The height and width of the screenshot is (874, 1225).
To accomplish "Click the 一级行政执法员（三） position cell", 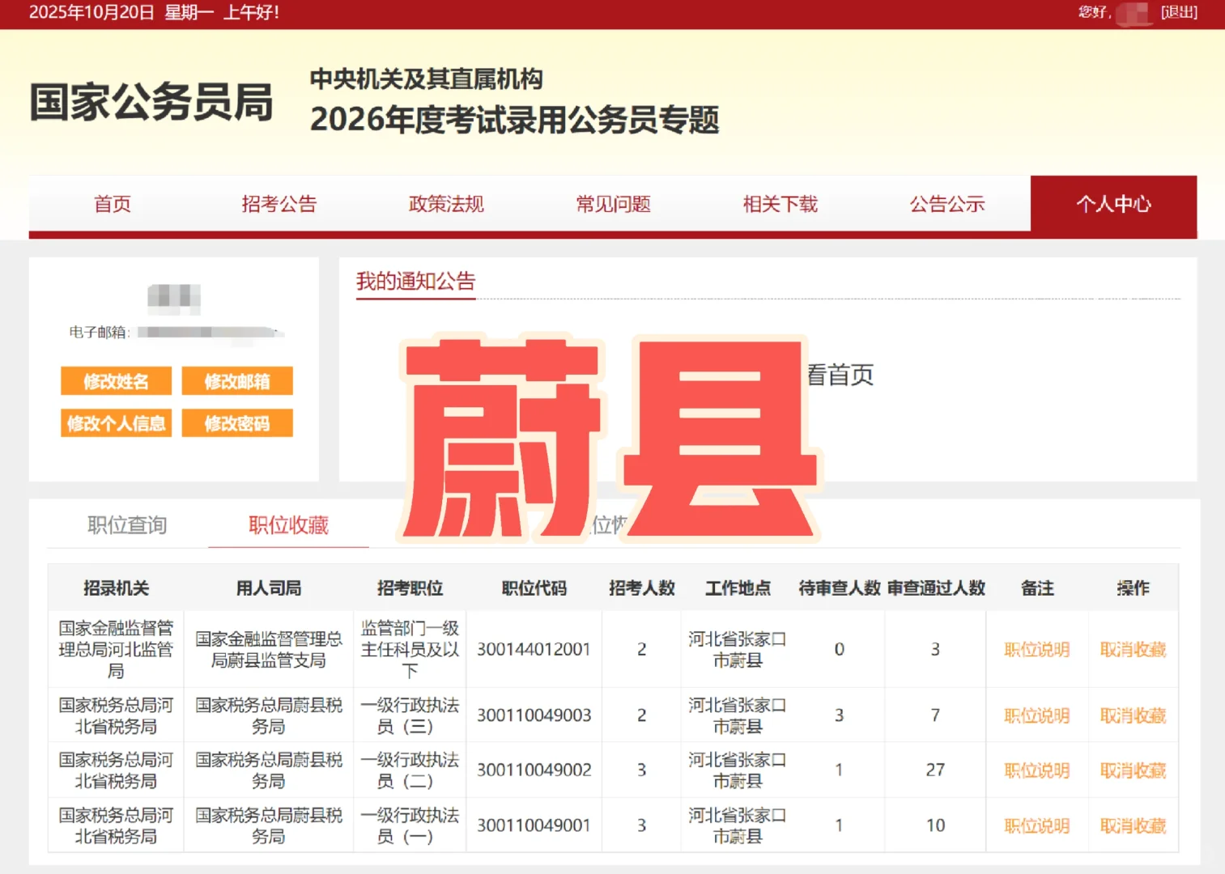I will click(x=410, y=715).
